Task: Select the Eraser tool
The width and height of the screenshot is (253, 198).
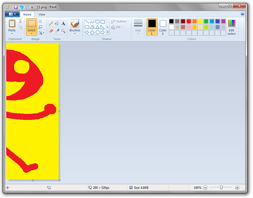Action: (51, 31)
